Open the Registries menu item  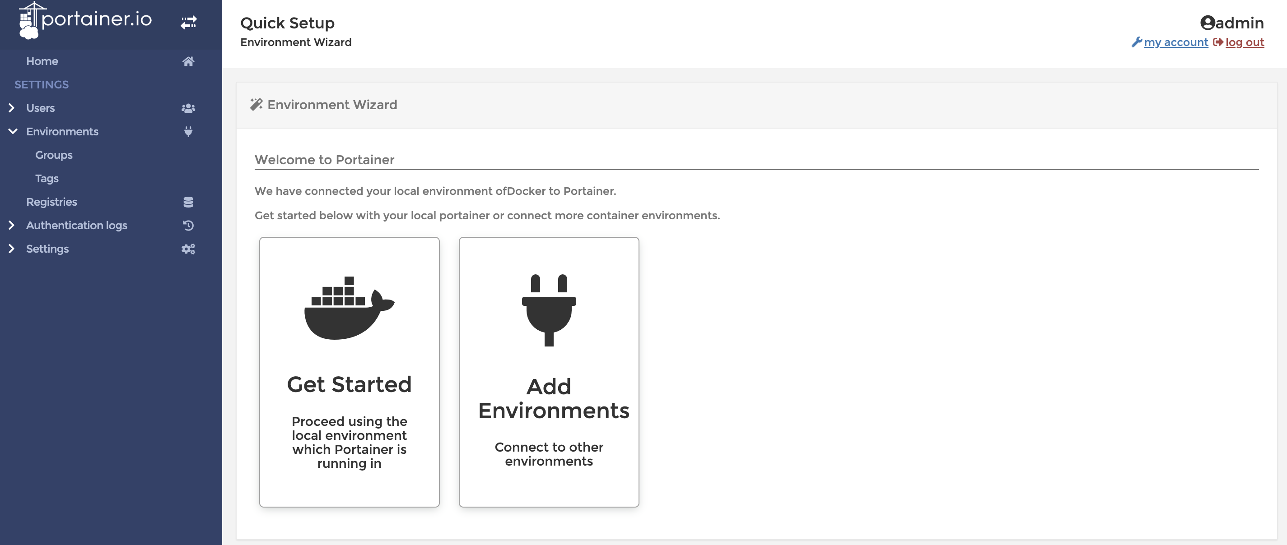[x=51, y=202]
